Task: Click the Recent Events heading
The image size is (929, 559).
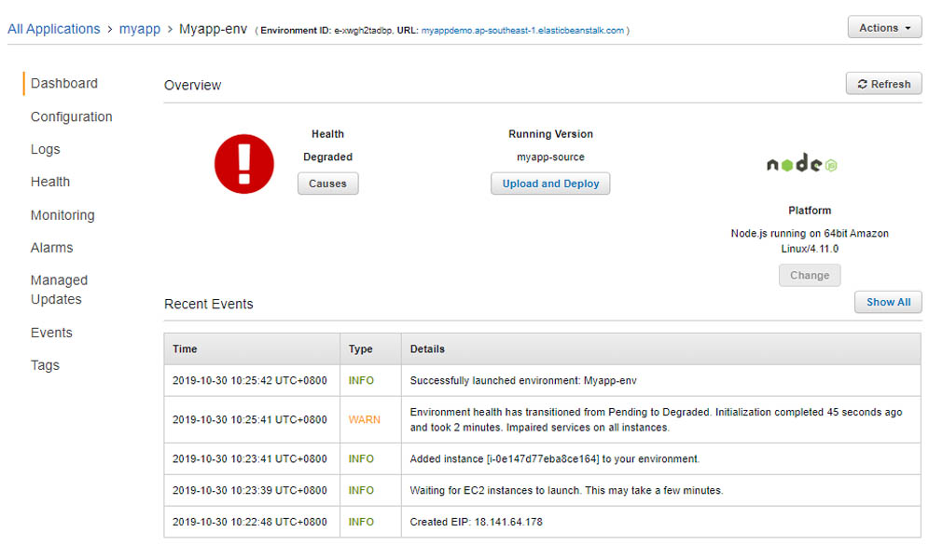Action: tap(209, 304)
